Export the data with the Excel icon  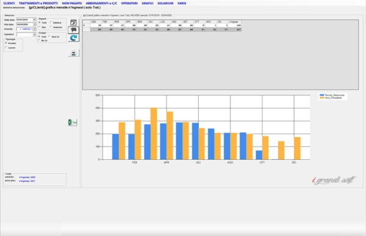pyautogui.click(x=73, y=123)
